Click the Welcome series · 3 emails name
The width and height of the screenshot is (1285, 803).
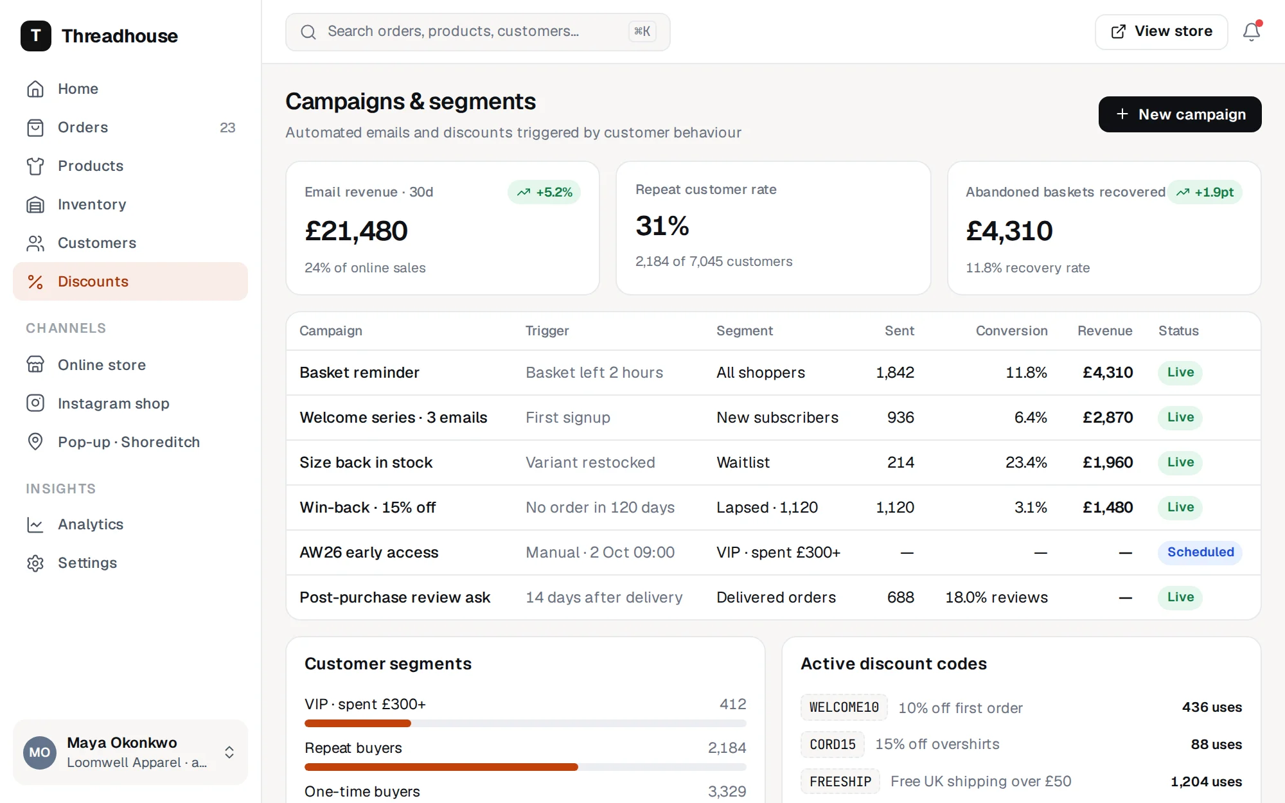click(x=393, y=418)
